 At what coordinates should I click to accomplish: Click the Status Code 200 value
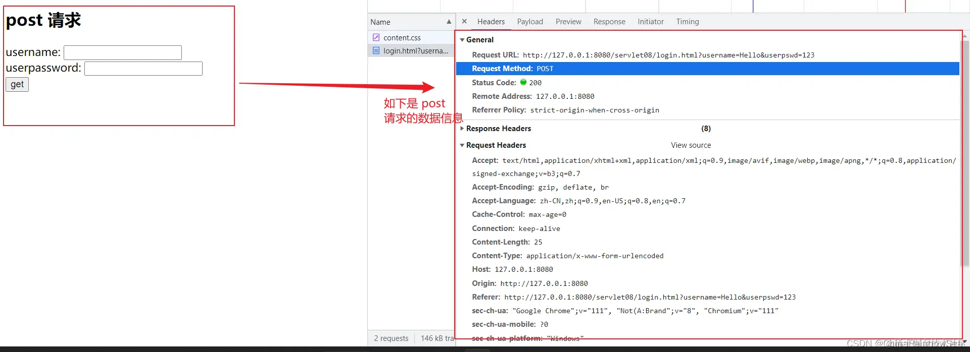[535, 83]
